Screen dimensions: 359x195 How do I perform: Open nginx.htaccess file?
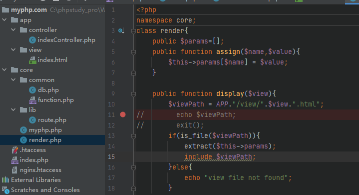(x=40, y=170)
